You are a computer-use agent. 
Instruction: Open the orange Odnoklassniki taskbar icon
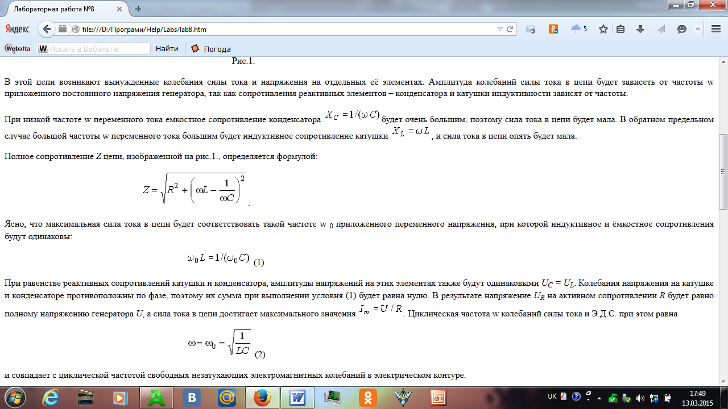tap(367, 397)
